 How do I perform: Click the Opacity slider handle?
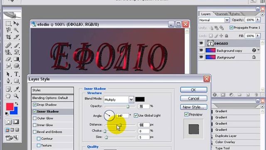(x=128, y=107)
